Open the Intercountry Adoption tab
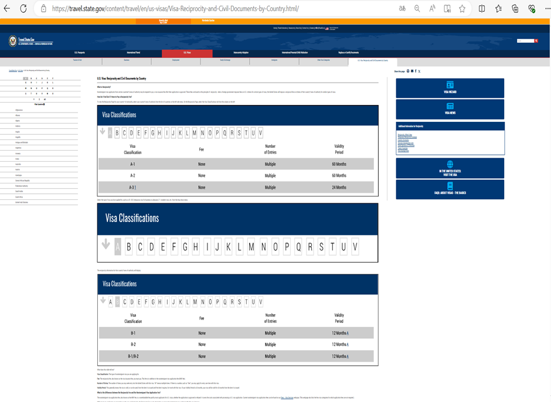This screenshot has width=551, height=402. 241,53
